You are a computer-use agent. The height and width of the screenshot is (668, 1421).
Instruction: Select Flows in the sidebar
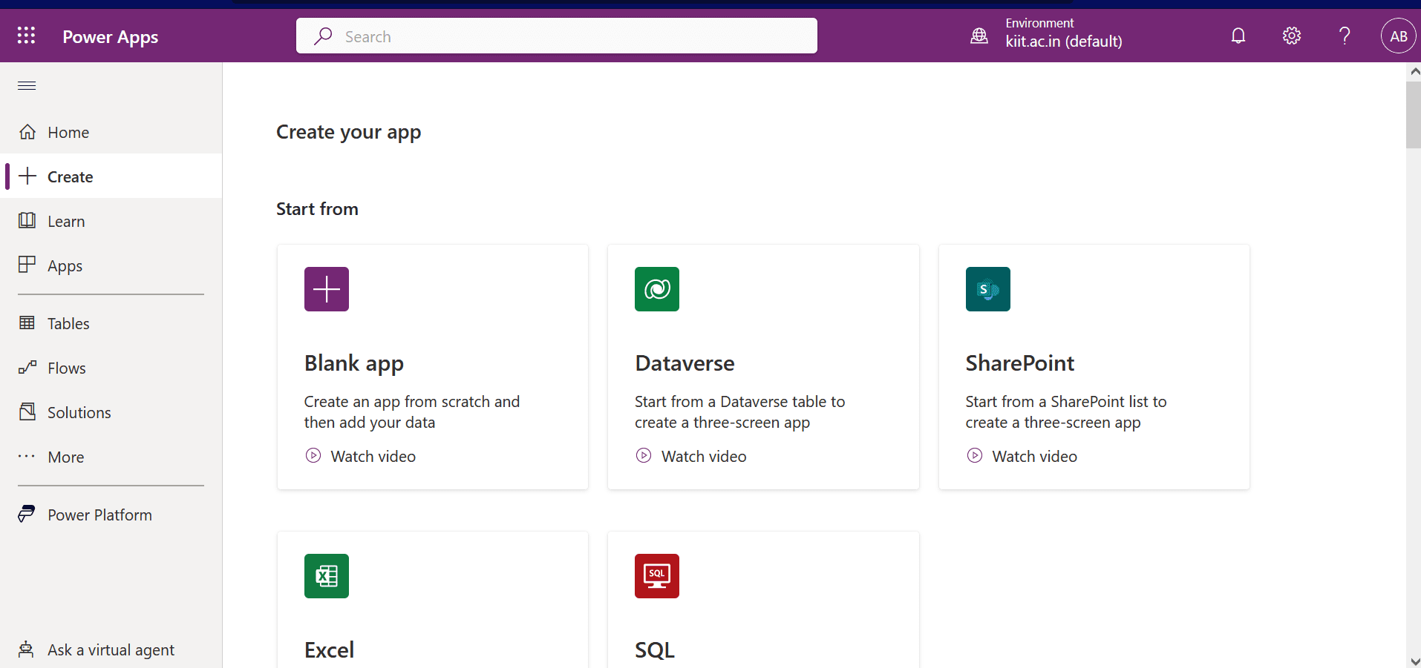tap(66, 368)
